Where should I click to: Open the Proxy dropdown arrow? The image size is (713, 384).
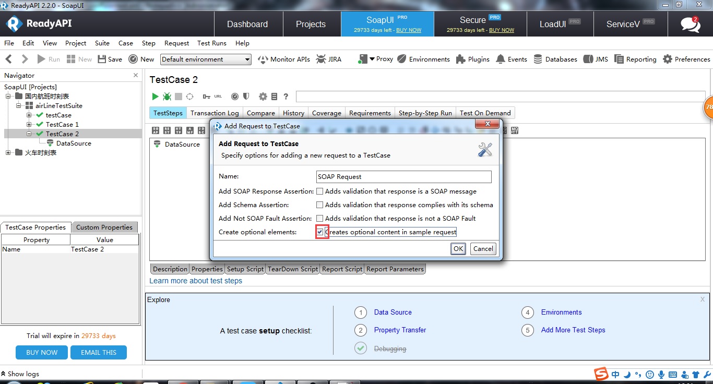tap(372, 59)
